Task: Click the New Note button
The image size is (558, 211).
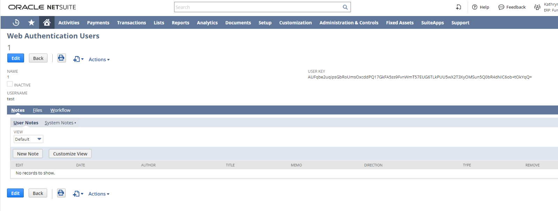Action: [x=28, y=154]
